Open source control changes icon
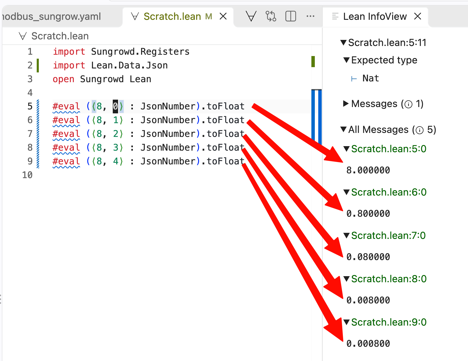 pyautogui.click(x=271, y=16)
